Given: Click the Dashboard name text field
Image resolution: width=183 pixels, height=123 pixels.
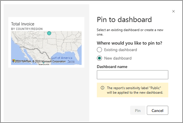Looking at the screenshot, I should (x=132, y=75).
